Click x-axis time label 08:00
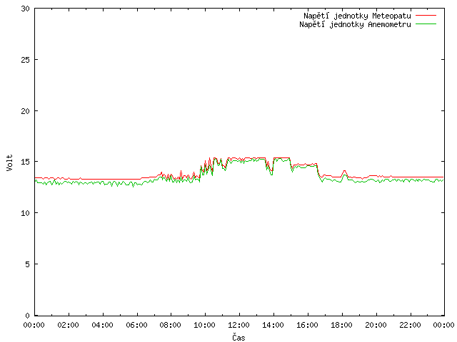Image resolution: width=457 pixels, height=342 pixels. tap(171, 325)
